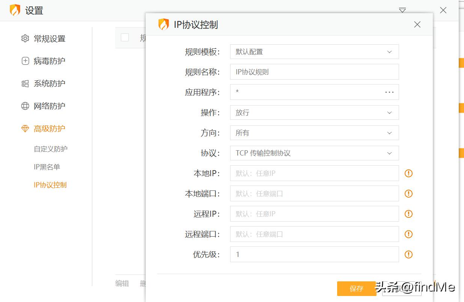Click the 远程端口 warning exclamation icon
The image size is (464, 302).
point(408,234)
